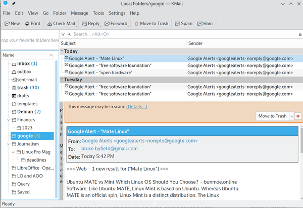Click the Reply toolbar button

point(90,24)
